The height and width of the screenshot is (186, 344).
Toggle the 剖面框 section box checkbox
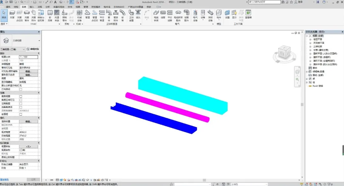21,114
